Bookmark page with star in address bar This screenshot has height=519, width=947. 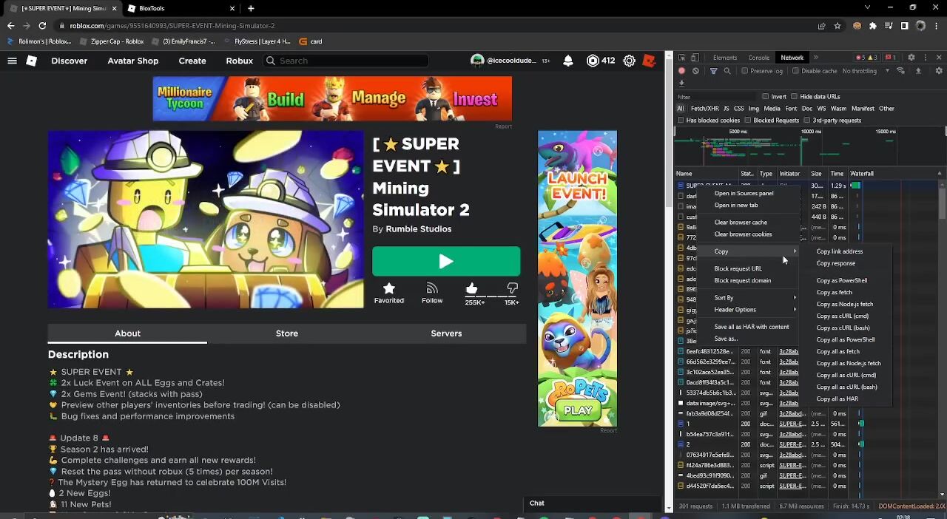coord(837,26)
